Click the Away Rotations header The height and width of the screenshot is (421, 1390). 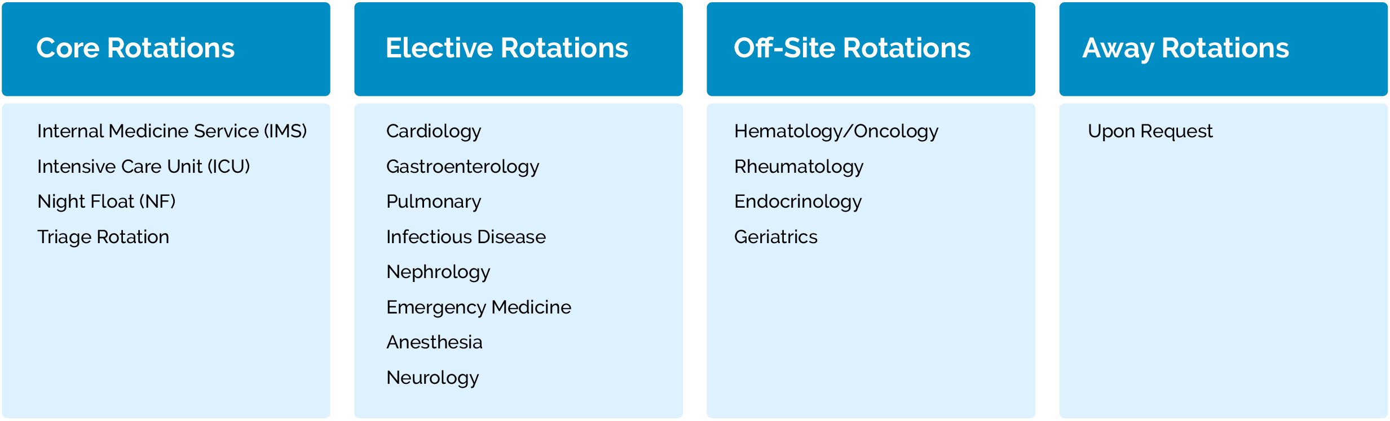[x=1185, y=48]
